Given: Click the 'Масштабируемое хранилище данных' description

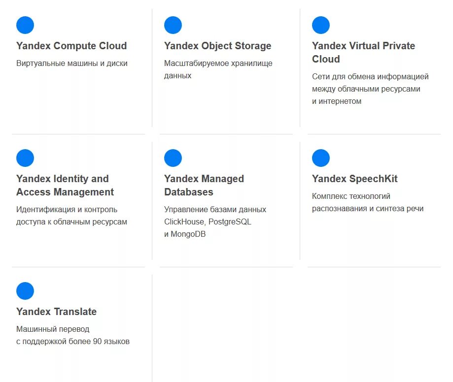Looking at the screenshot, I should (218, 69).
